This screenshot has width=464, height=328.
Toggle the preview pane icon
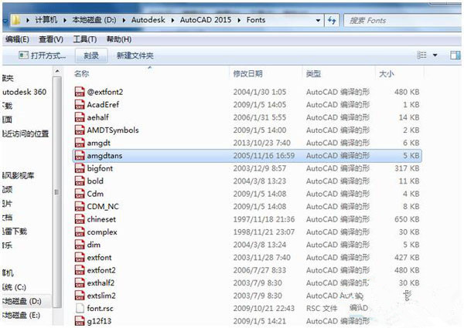[455, 56]
